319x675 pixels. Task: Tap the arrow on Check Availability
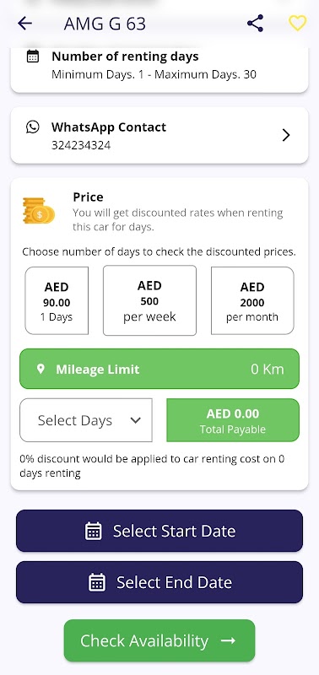pyautogui.click(x=228, y=640)
